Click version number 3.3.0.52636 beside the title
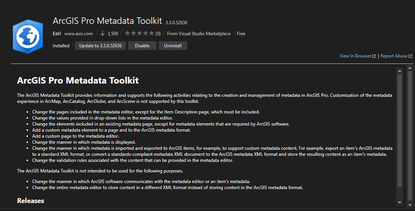The height and width of the screenshot is (211, 415). tap(177, 23)
